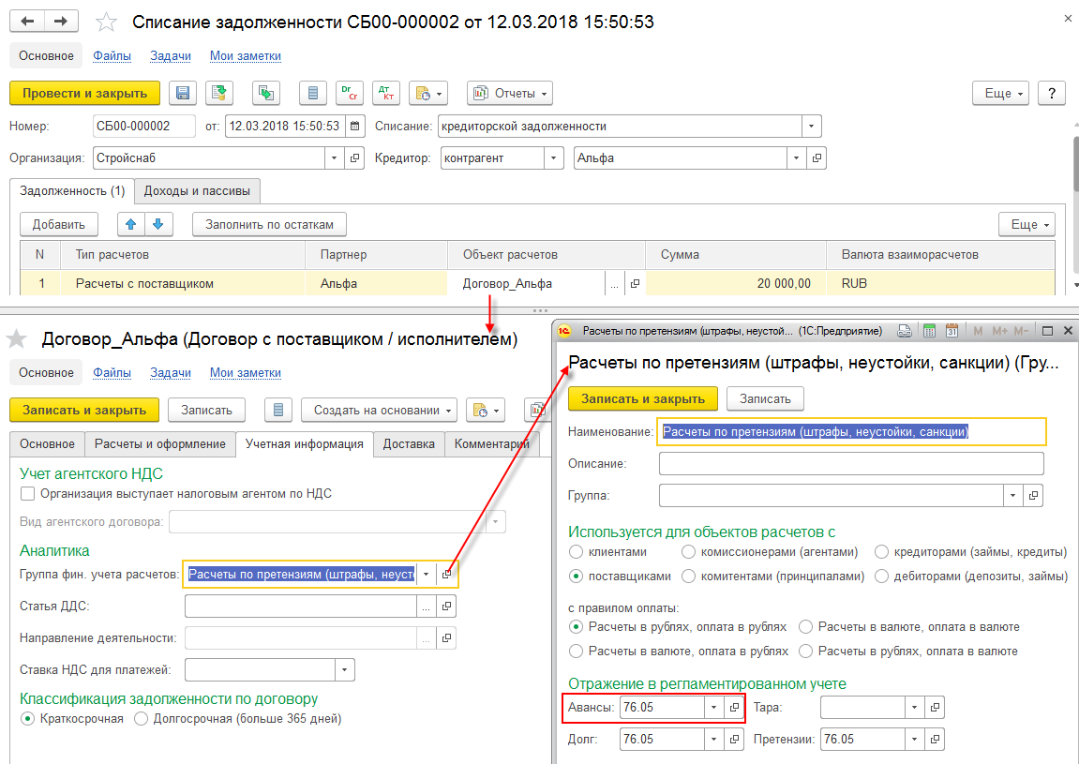Open Мои заметки link in contract form
The height and width of the screenshot is (764, 1079).
click(246, 372)
